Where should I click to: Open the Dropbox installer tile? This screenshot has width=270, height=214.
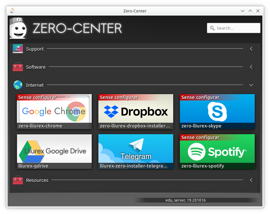click(x=136, y=112)
